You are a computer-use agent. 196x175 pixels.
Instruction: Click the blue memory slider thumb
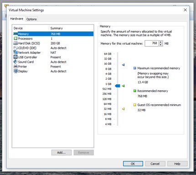[x=118, y=86]
